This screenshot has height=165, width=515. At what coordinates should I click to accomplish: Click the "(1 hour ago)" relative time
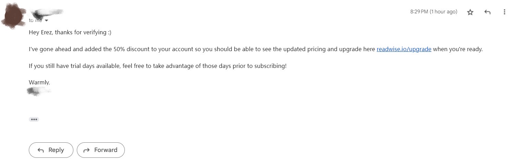click(x=443, y=12)
